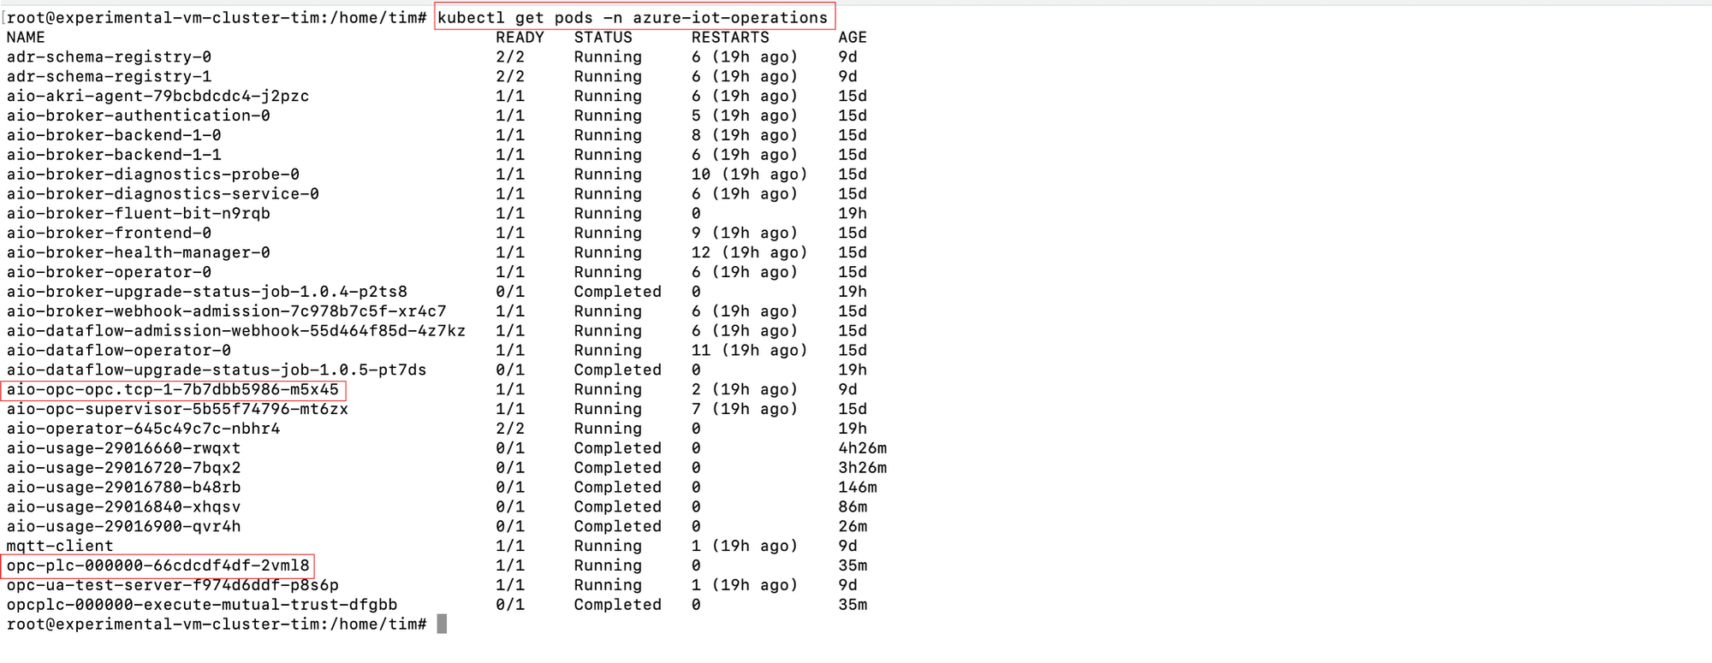
Task: Click the 86m age value
Action: pos(853,507)
